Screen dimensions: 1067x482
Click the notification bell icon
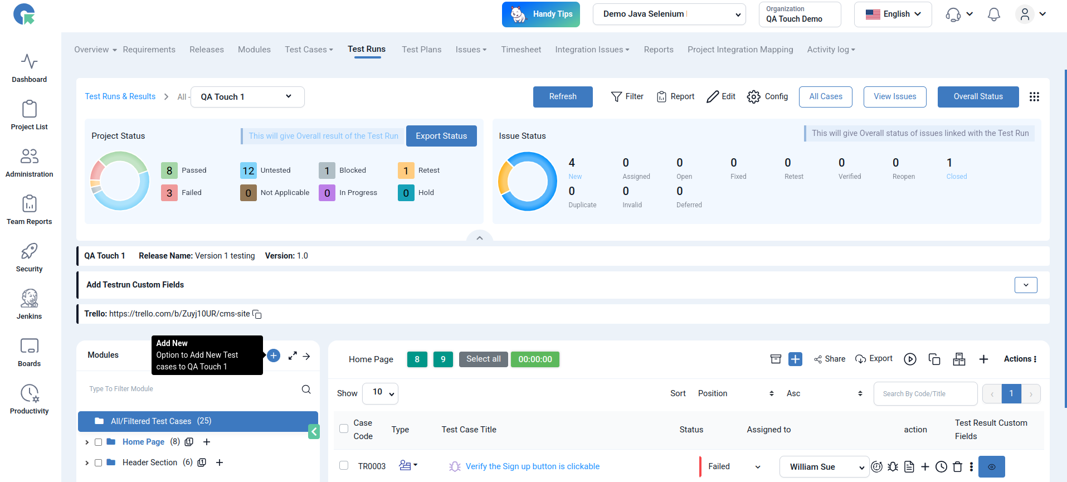point(993,14)
